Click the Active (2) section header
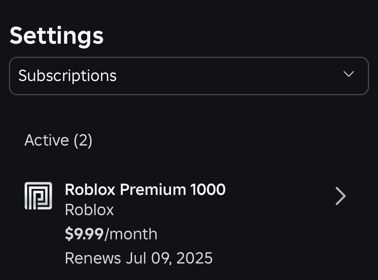This screenshot has width=378, height=280. coord(58,140)
